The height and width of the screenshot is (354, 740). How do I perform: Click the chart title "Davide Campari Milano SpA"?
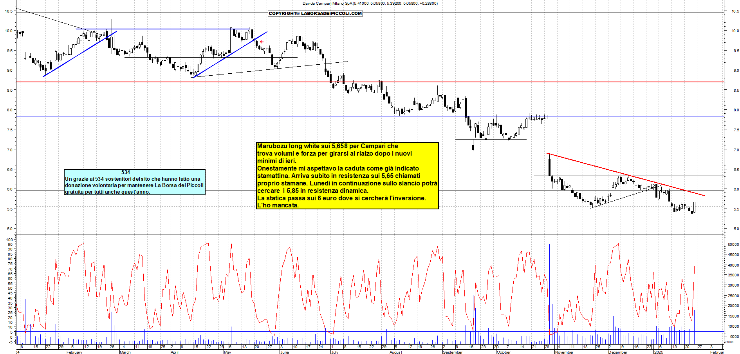327,3
